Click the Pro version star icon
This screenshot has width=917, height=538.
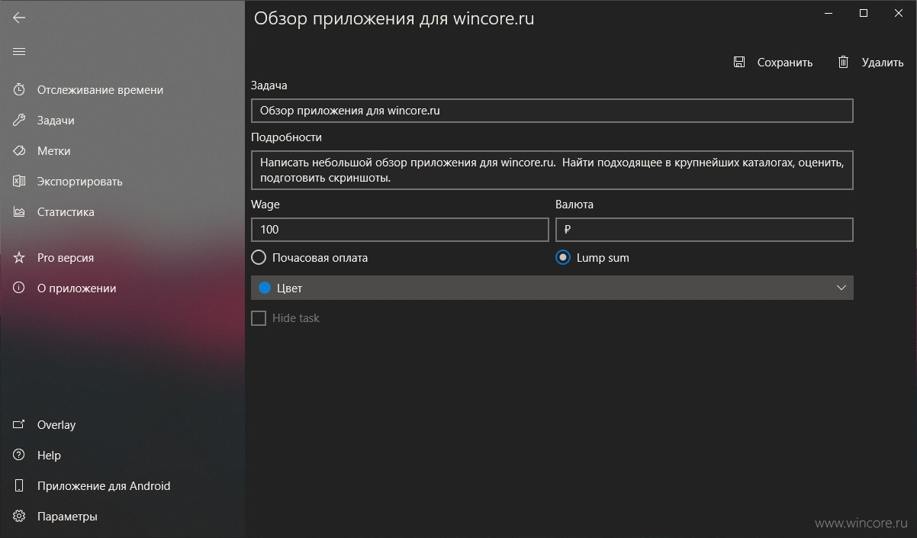[x=20, y=257]
